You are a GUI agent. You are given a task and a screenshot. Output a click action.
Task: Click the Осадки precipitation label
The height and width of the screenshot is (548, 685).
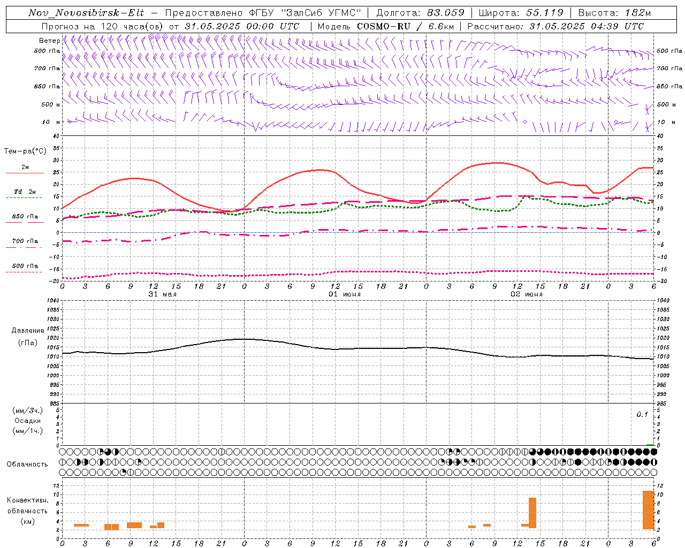point(28,421)
